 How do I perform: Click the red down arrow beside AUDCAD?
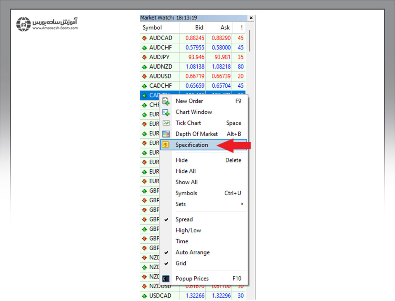[144, 38]
